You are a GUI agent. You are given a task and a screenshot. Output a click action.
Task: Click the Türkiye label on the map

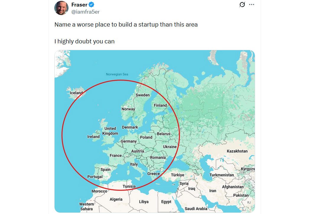click(x=177, y=175)
